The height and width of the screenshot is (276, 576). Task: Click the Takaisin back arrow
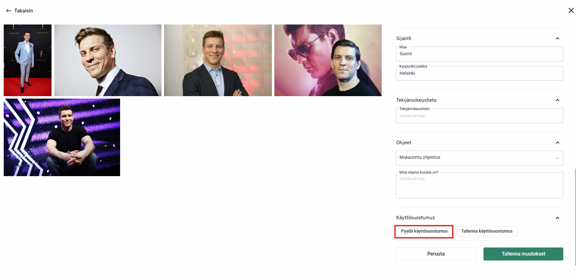coord(9,11)
